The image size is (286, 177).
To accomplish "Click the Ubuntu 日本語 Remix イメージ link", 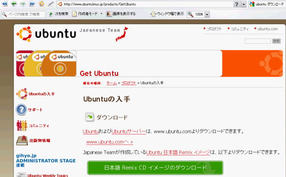I will 178,152.
